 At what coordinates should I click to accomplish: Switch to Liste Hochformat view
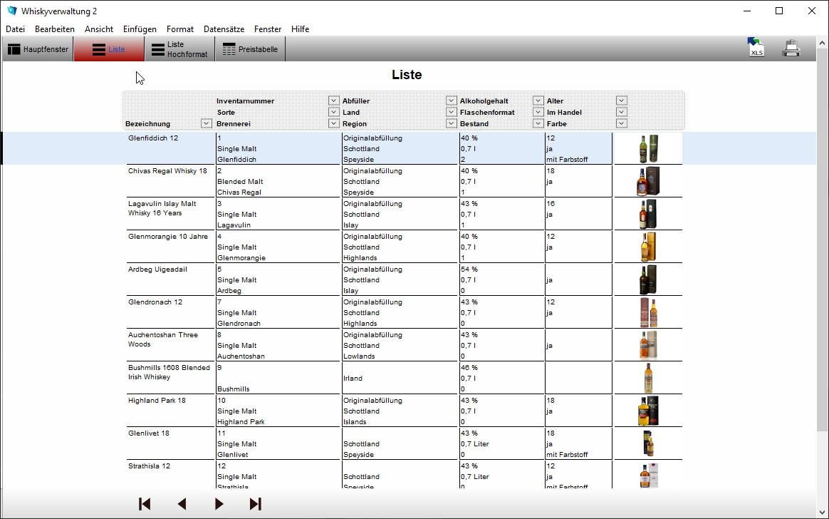[179, 49]
